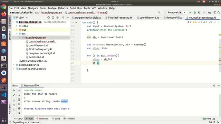
Task: Toggle the Structure side tool window
Action: pyautogui.click(x=10, y=37)
